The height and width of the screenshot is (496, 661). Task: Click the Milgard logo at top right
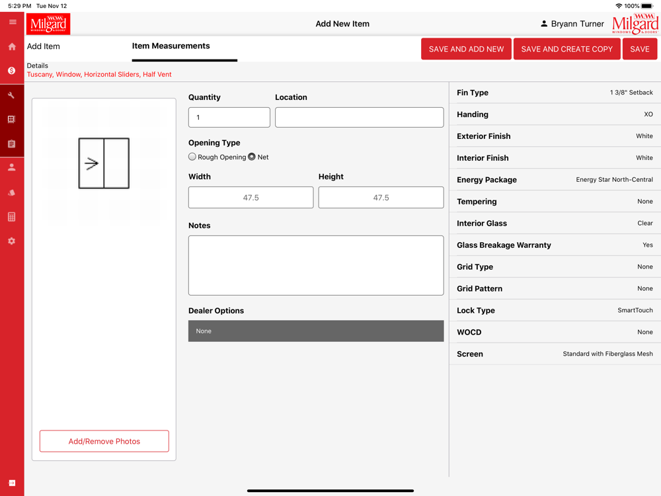(x=635, y=24)
